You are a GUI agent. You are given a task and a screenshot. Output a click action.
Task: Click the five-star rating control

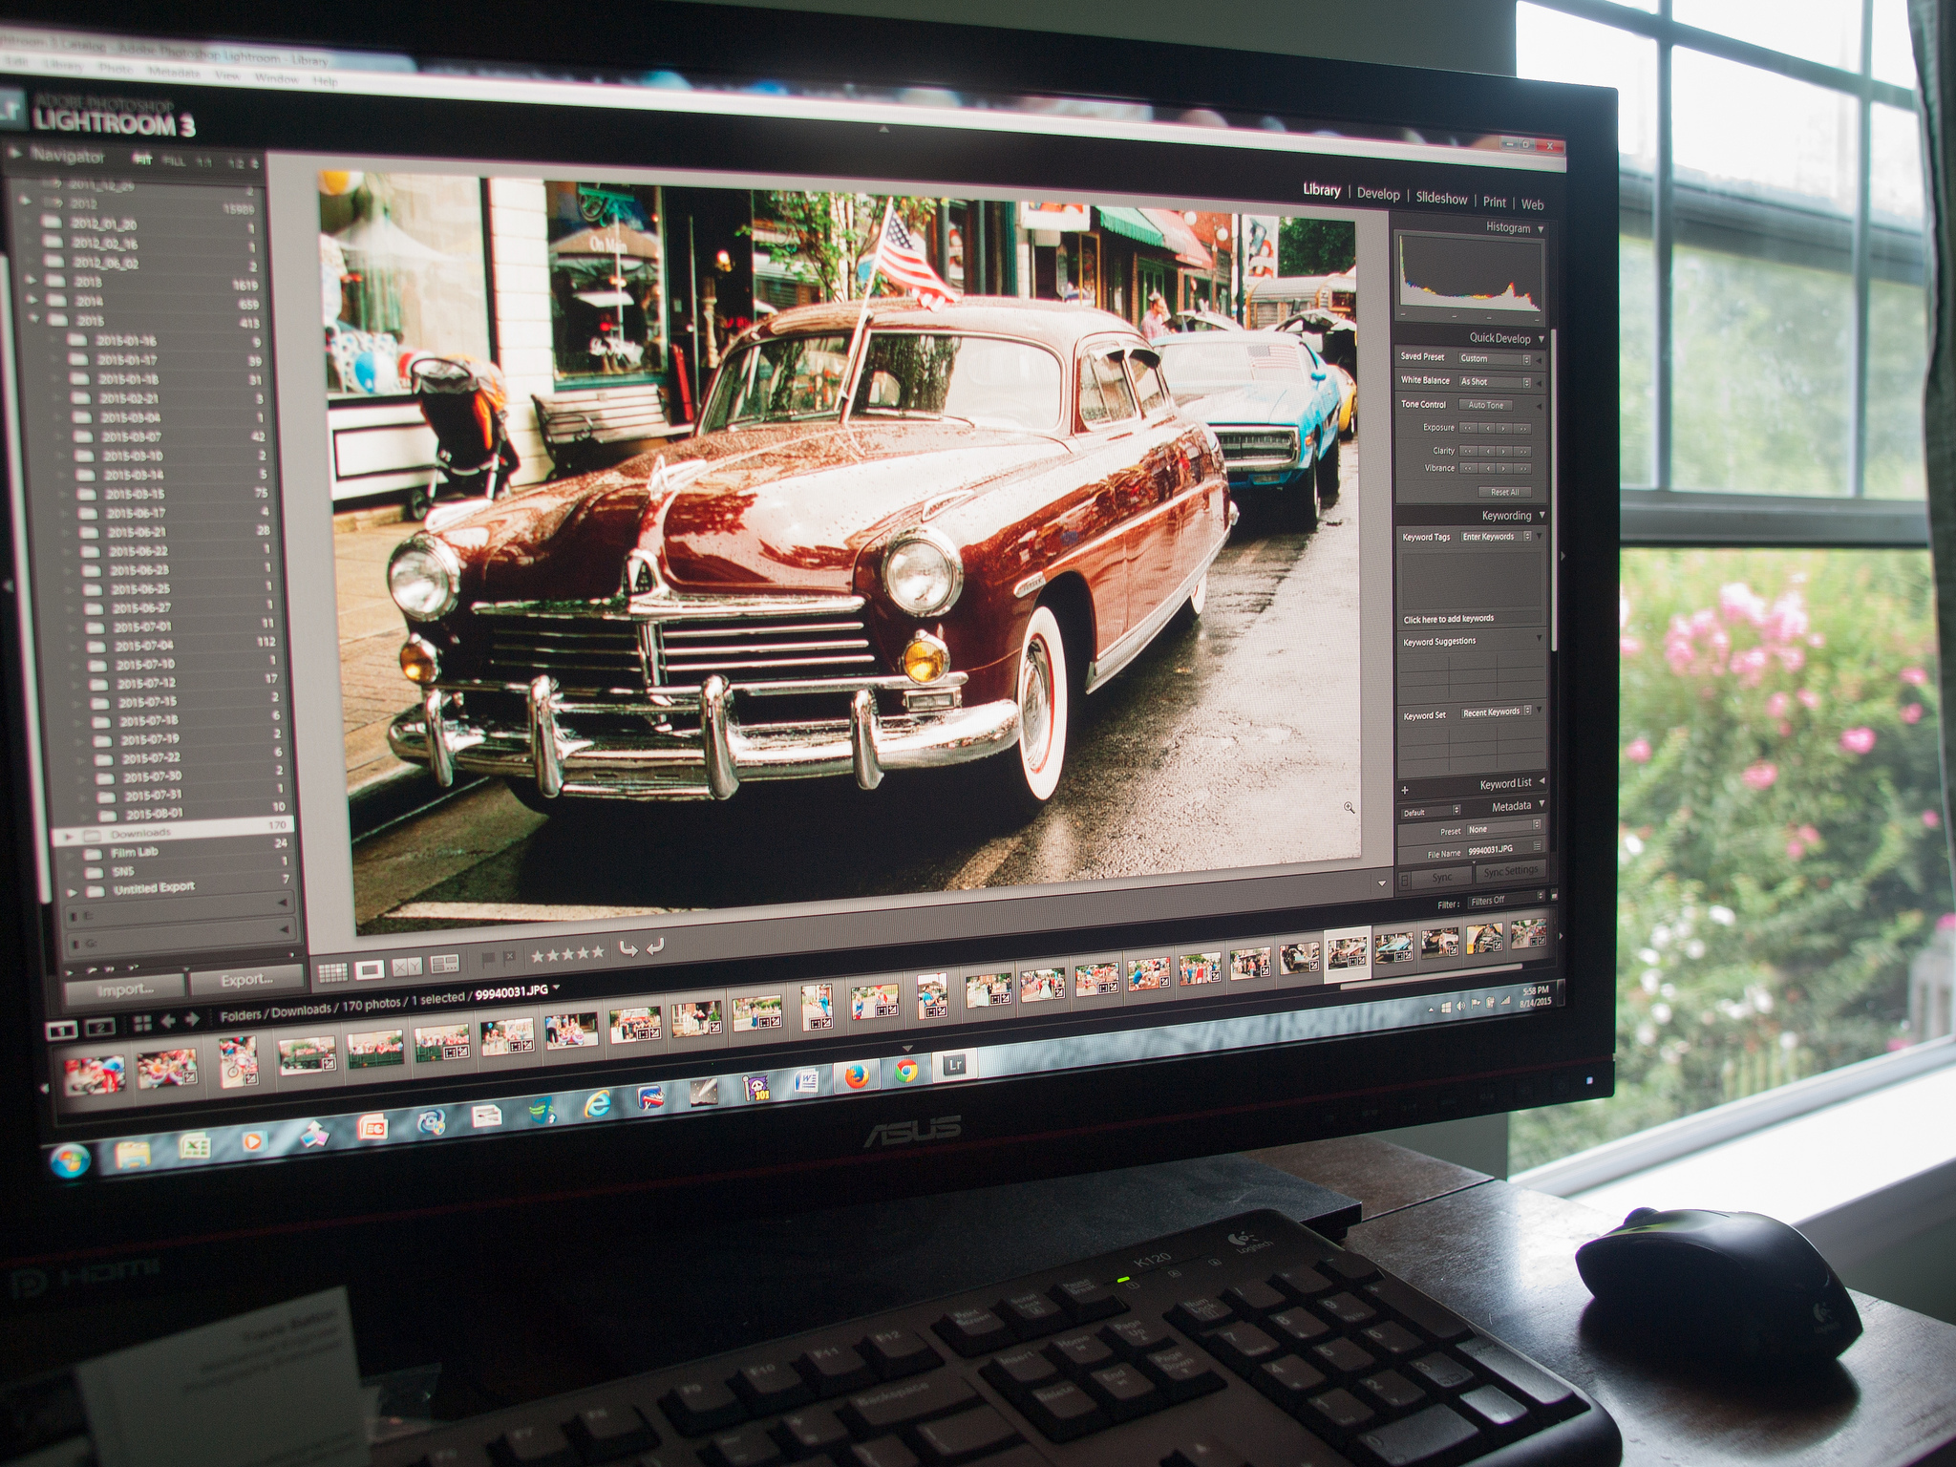pos(567,953)
